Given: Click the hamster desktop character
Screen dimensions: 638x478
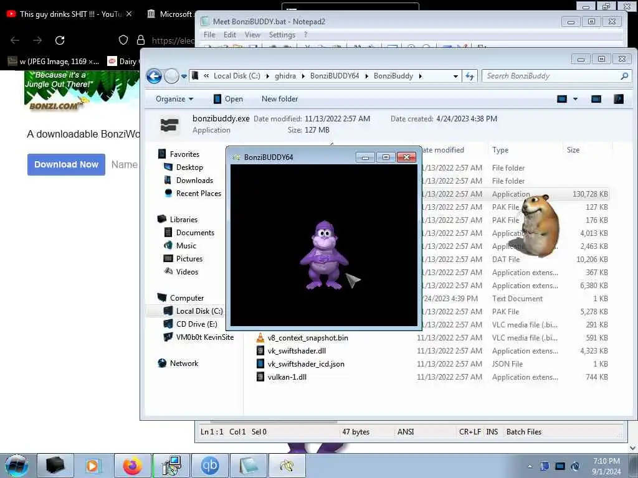Looking at the screenshot, I should point(540,225).
